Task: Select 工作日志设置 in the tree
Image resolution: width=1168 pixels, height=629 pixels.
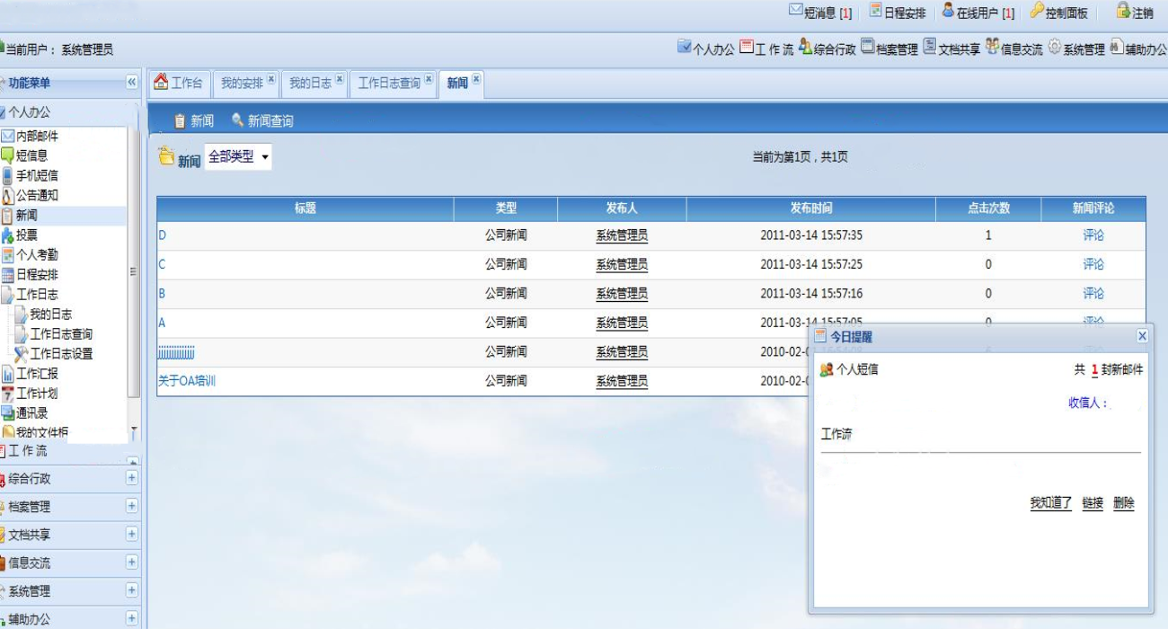Action: click(61, 354)
